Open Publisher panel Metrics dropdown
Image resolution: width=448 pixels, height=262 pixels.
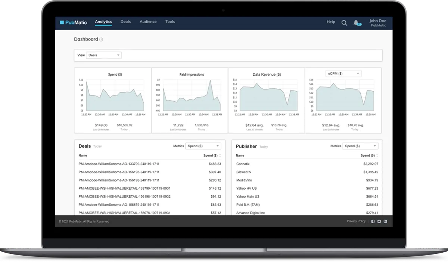[360, 146]
